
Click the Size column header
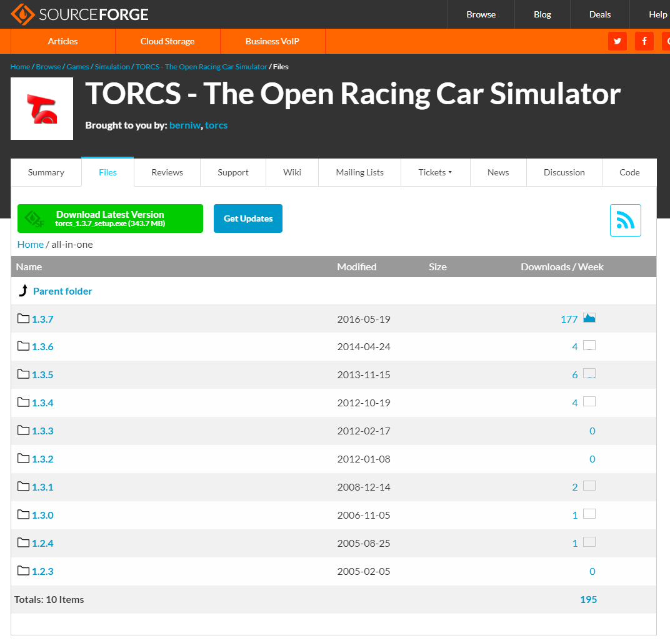coord(438,267)
